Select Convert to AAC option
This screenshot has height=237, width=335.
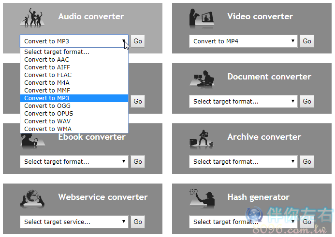click(74, 60)
